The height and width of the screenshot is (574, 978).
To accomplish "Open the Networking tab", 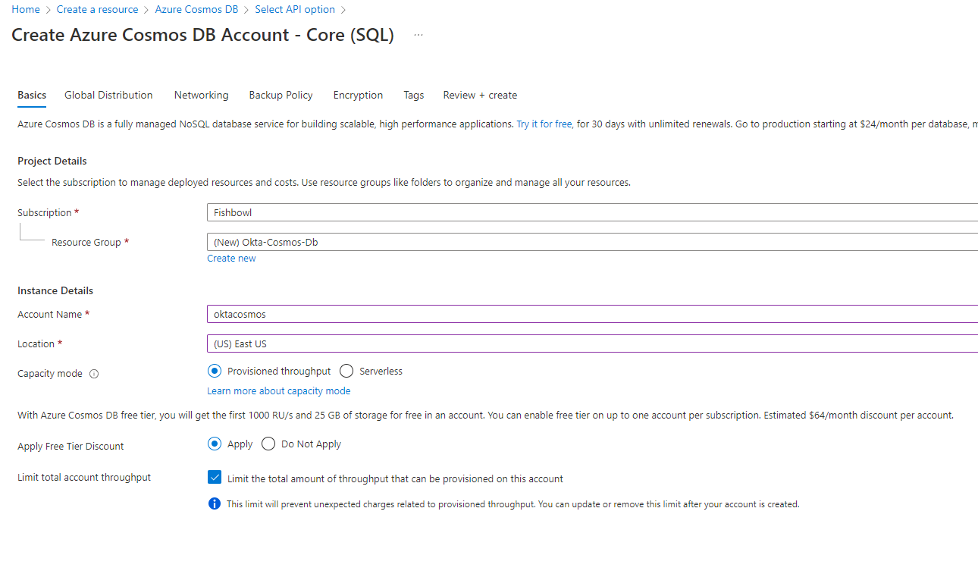I will pyautogui.click(x=201, y=96).
